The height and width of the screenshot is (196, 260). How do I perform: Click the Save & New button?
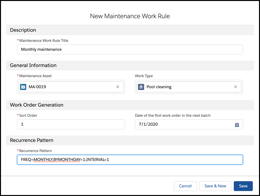tap(215, 186)
